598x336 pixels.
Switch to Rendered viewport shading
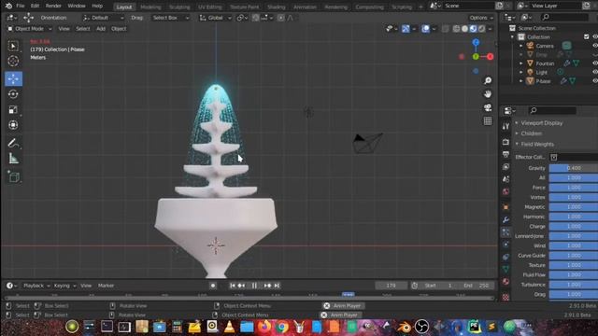point(482,29)
